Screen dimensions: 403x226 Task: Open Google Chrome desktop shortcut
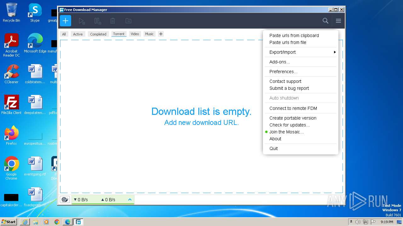point(11,168)
